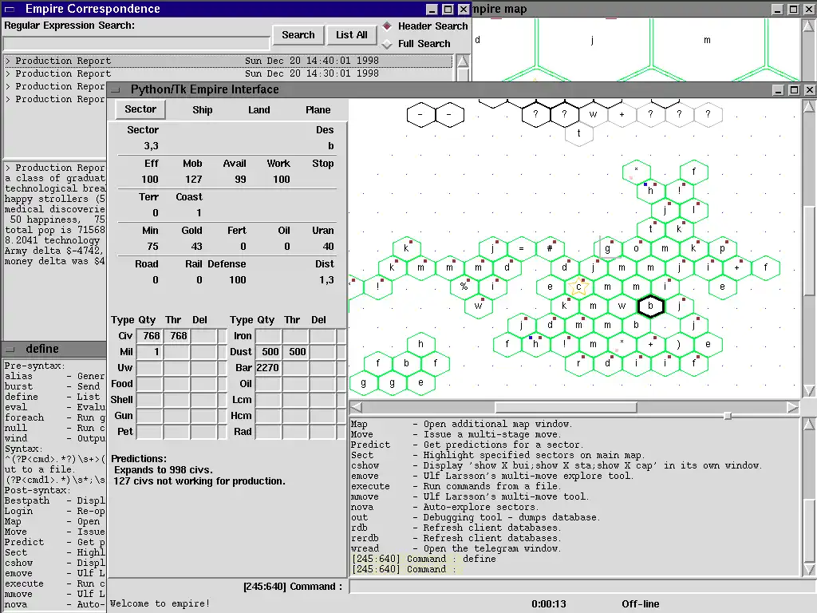Click the map vertical scrollbar down arrow

pyautogui.click(x=809, y=390)
